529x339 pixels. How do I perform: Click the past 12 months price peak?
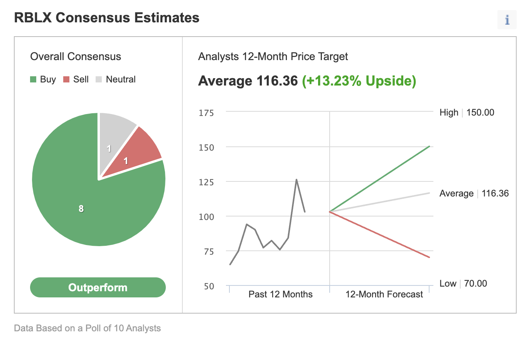296,180
